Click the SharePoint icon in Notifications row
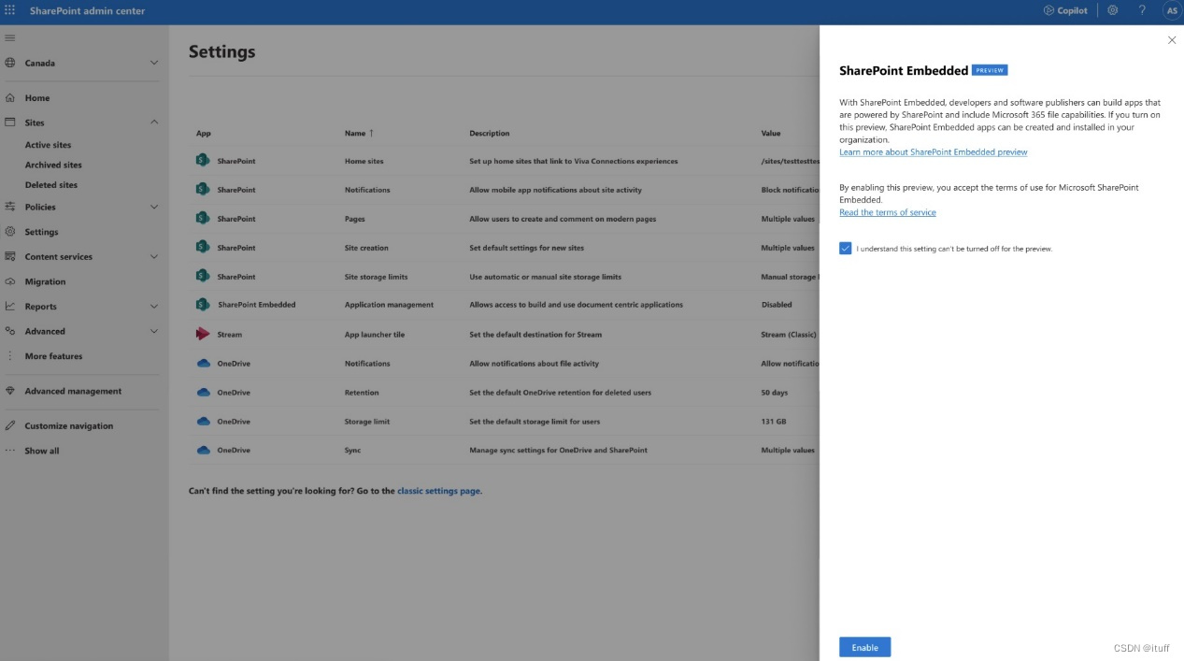This screenshot has height=661, width=1184. (x=203, y=189)
